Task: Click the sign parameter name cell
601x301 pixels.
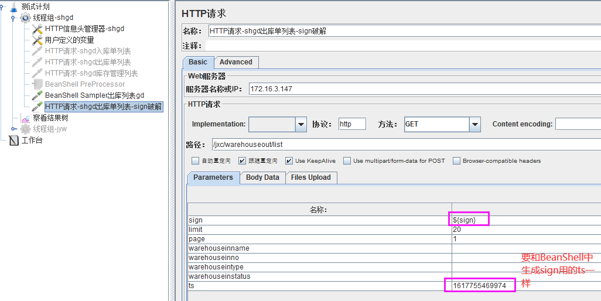Action: [x=320, y=220]
